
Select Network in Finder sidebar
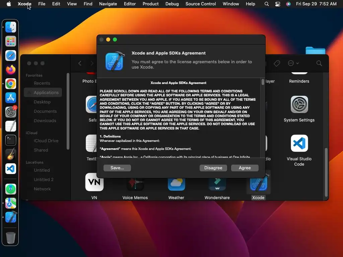[42, 189]
